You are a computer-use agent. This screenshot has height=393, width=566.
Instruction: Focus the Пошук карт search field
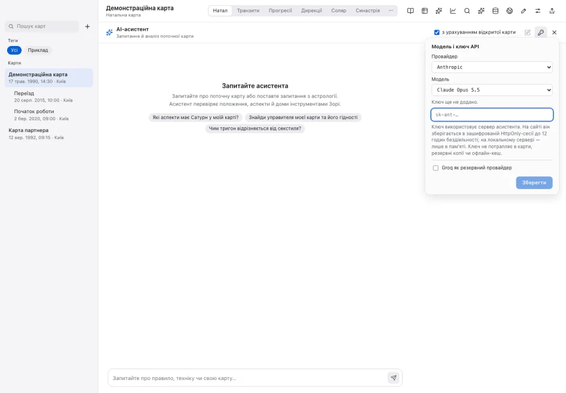click(x=42, y=27)
